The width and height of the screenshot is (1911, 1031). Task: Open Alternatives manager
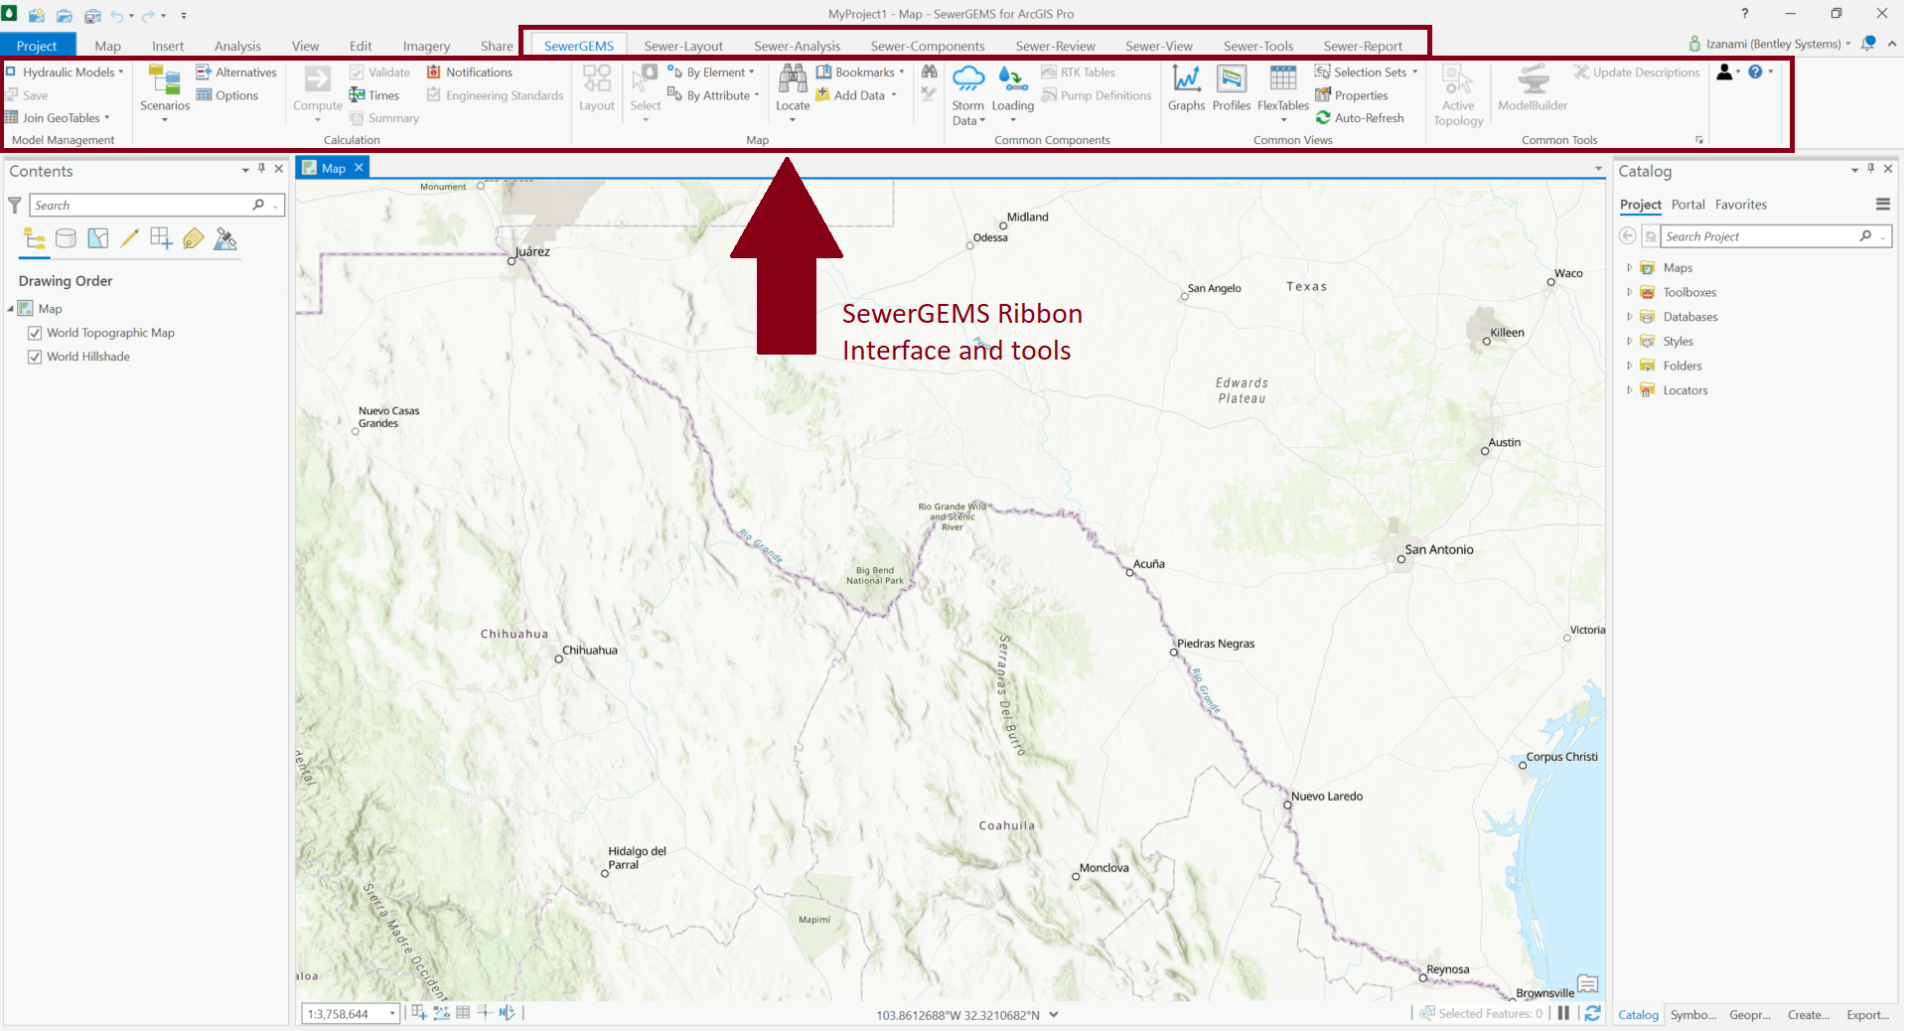236,73
